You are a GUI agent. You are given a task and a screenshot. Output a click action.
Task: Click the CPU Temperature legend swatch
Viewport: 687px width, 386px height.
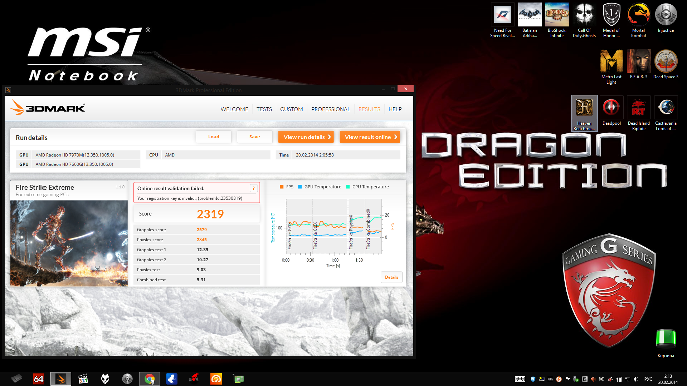[x=348, y=187]
